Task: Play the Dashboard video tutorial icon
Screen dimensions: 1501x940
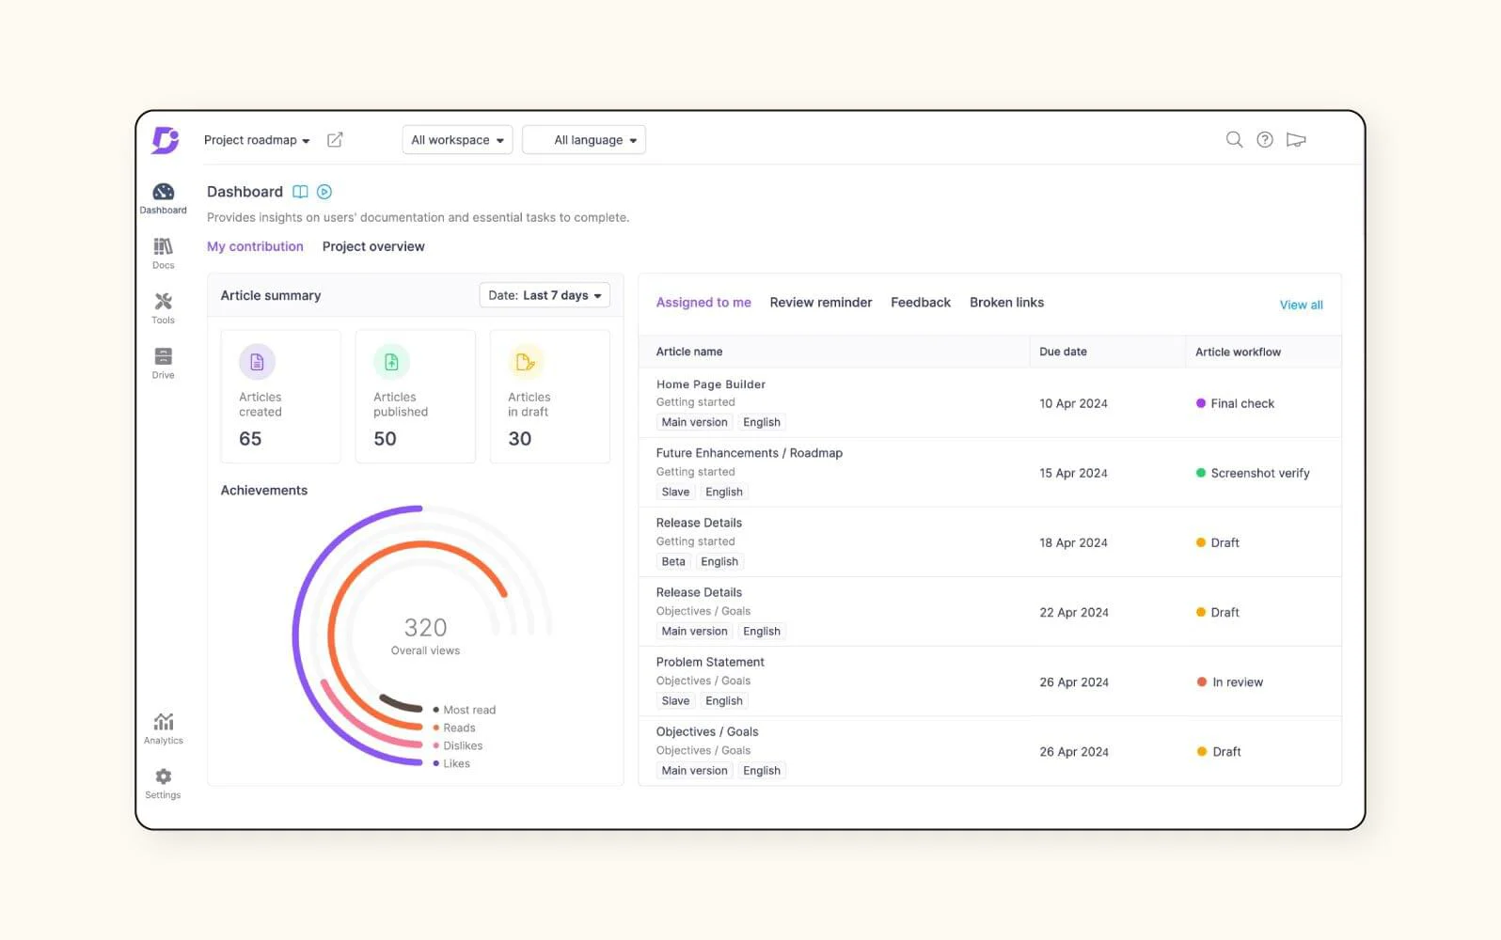Action: point(324,192)
